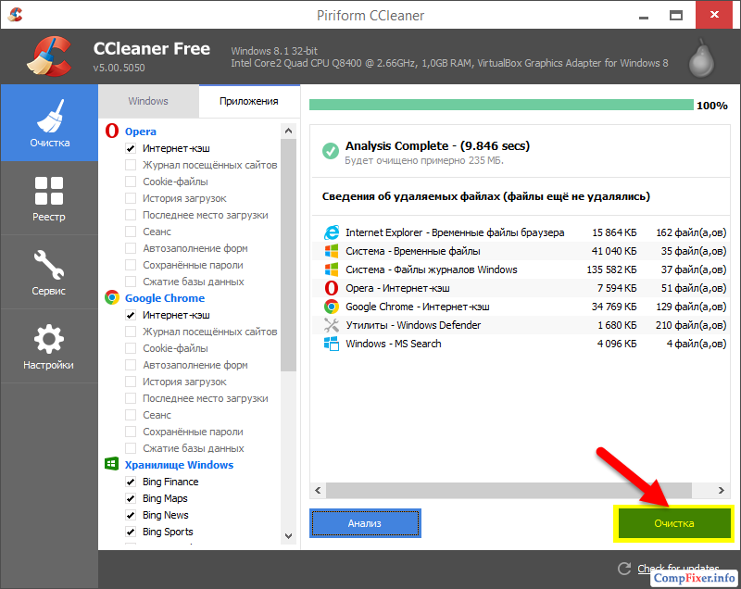
Task: Click the results horizontal scrollbar right arrow
Action: pyautogui.click(x=722, y=491)
